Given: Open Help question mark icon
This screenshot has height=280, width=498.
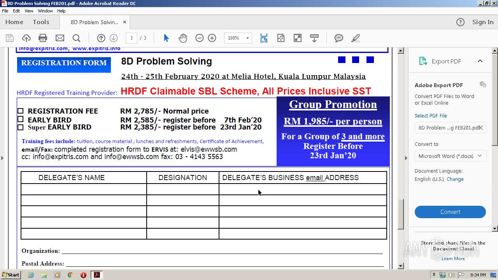Looking at the screenshot, I should point(460,22).
